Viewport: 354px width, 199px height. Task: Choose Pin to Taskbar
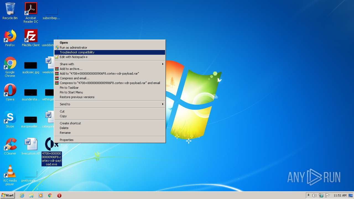(110, 88)
